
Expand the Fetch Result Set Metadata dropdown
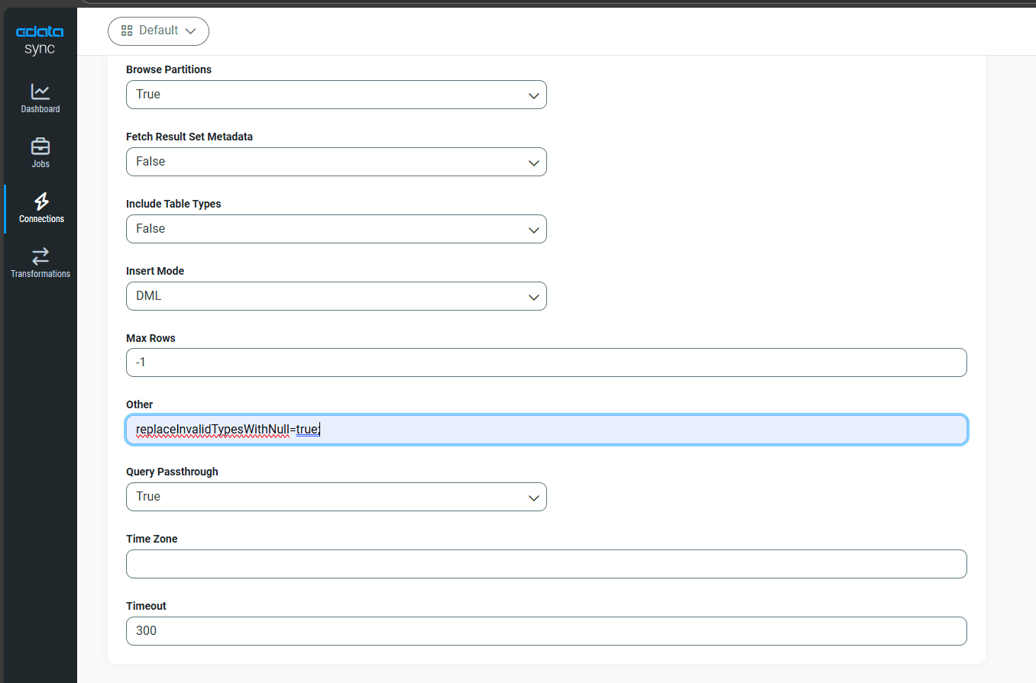pyautogui.click(x=336, y=162)
